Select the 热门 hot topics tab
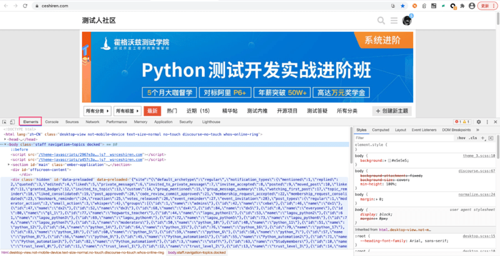500x256 pixels. pos(172,111)
